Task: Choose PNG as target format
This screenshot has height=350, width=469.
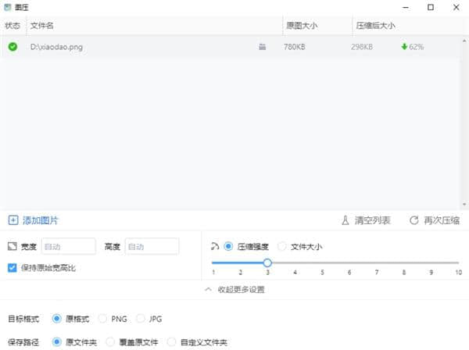Action: [x=103, y=319]
